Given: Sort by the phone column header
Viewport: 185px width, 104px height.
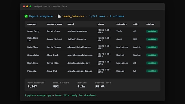Looking at the screenshot, I should 101,24.
